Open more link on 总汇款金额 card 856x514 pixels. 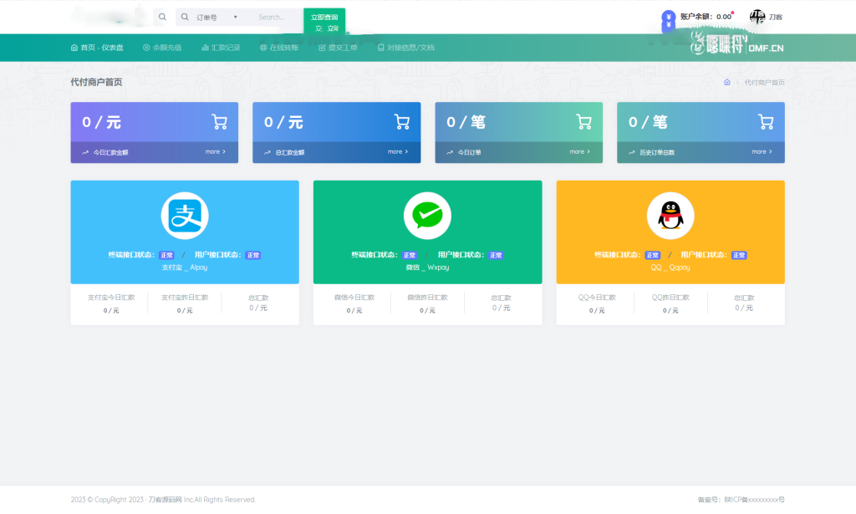(x=397, y=151)
